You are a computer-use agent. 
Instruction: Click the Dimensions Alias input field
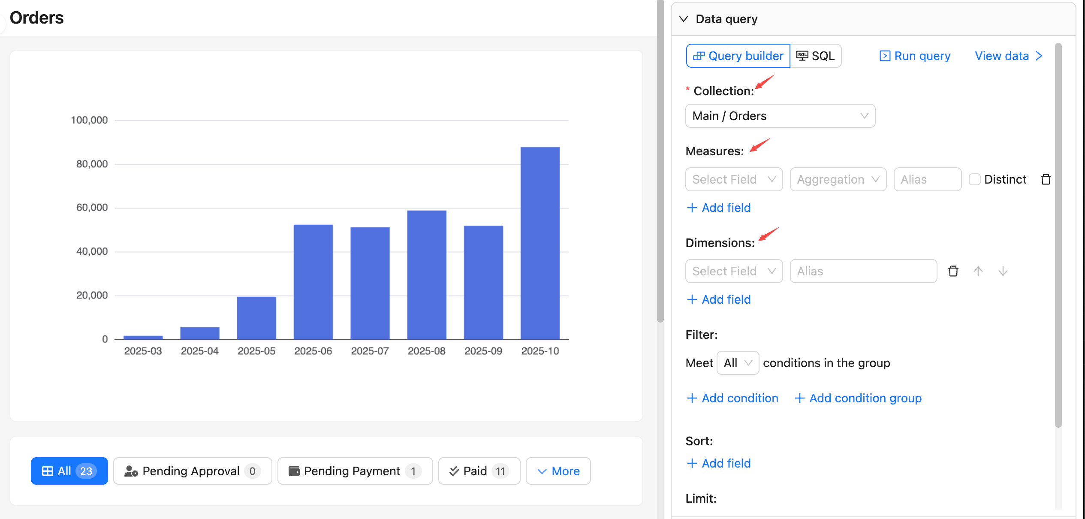[863, 271]
